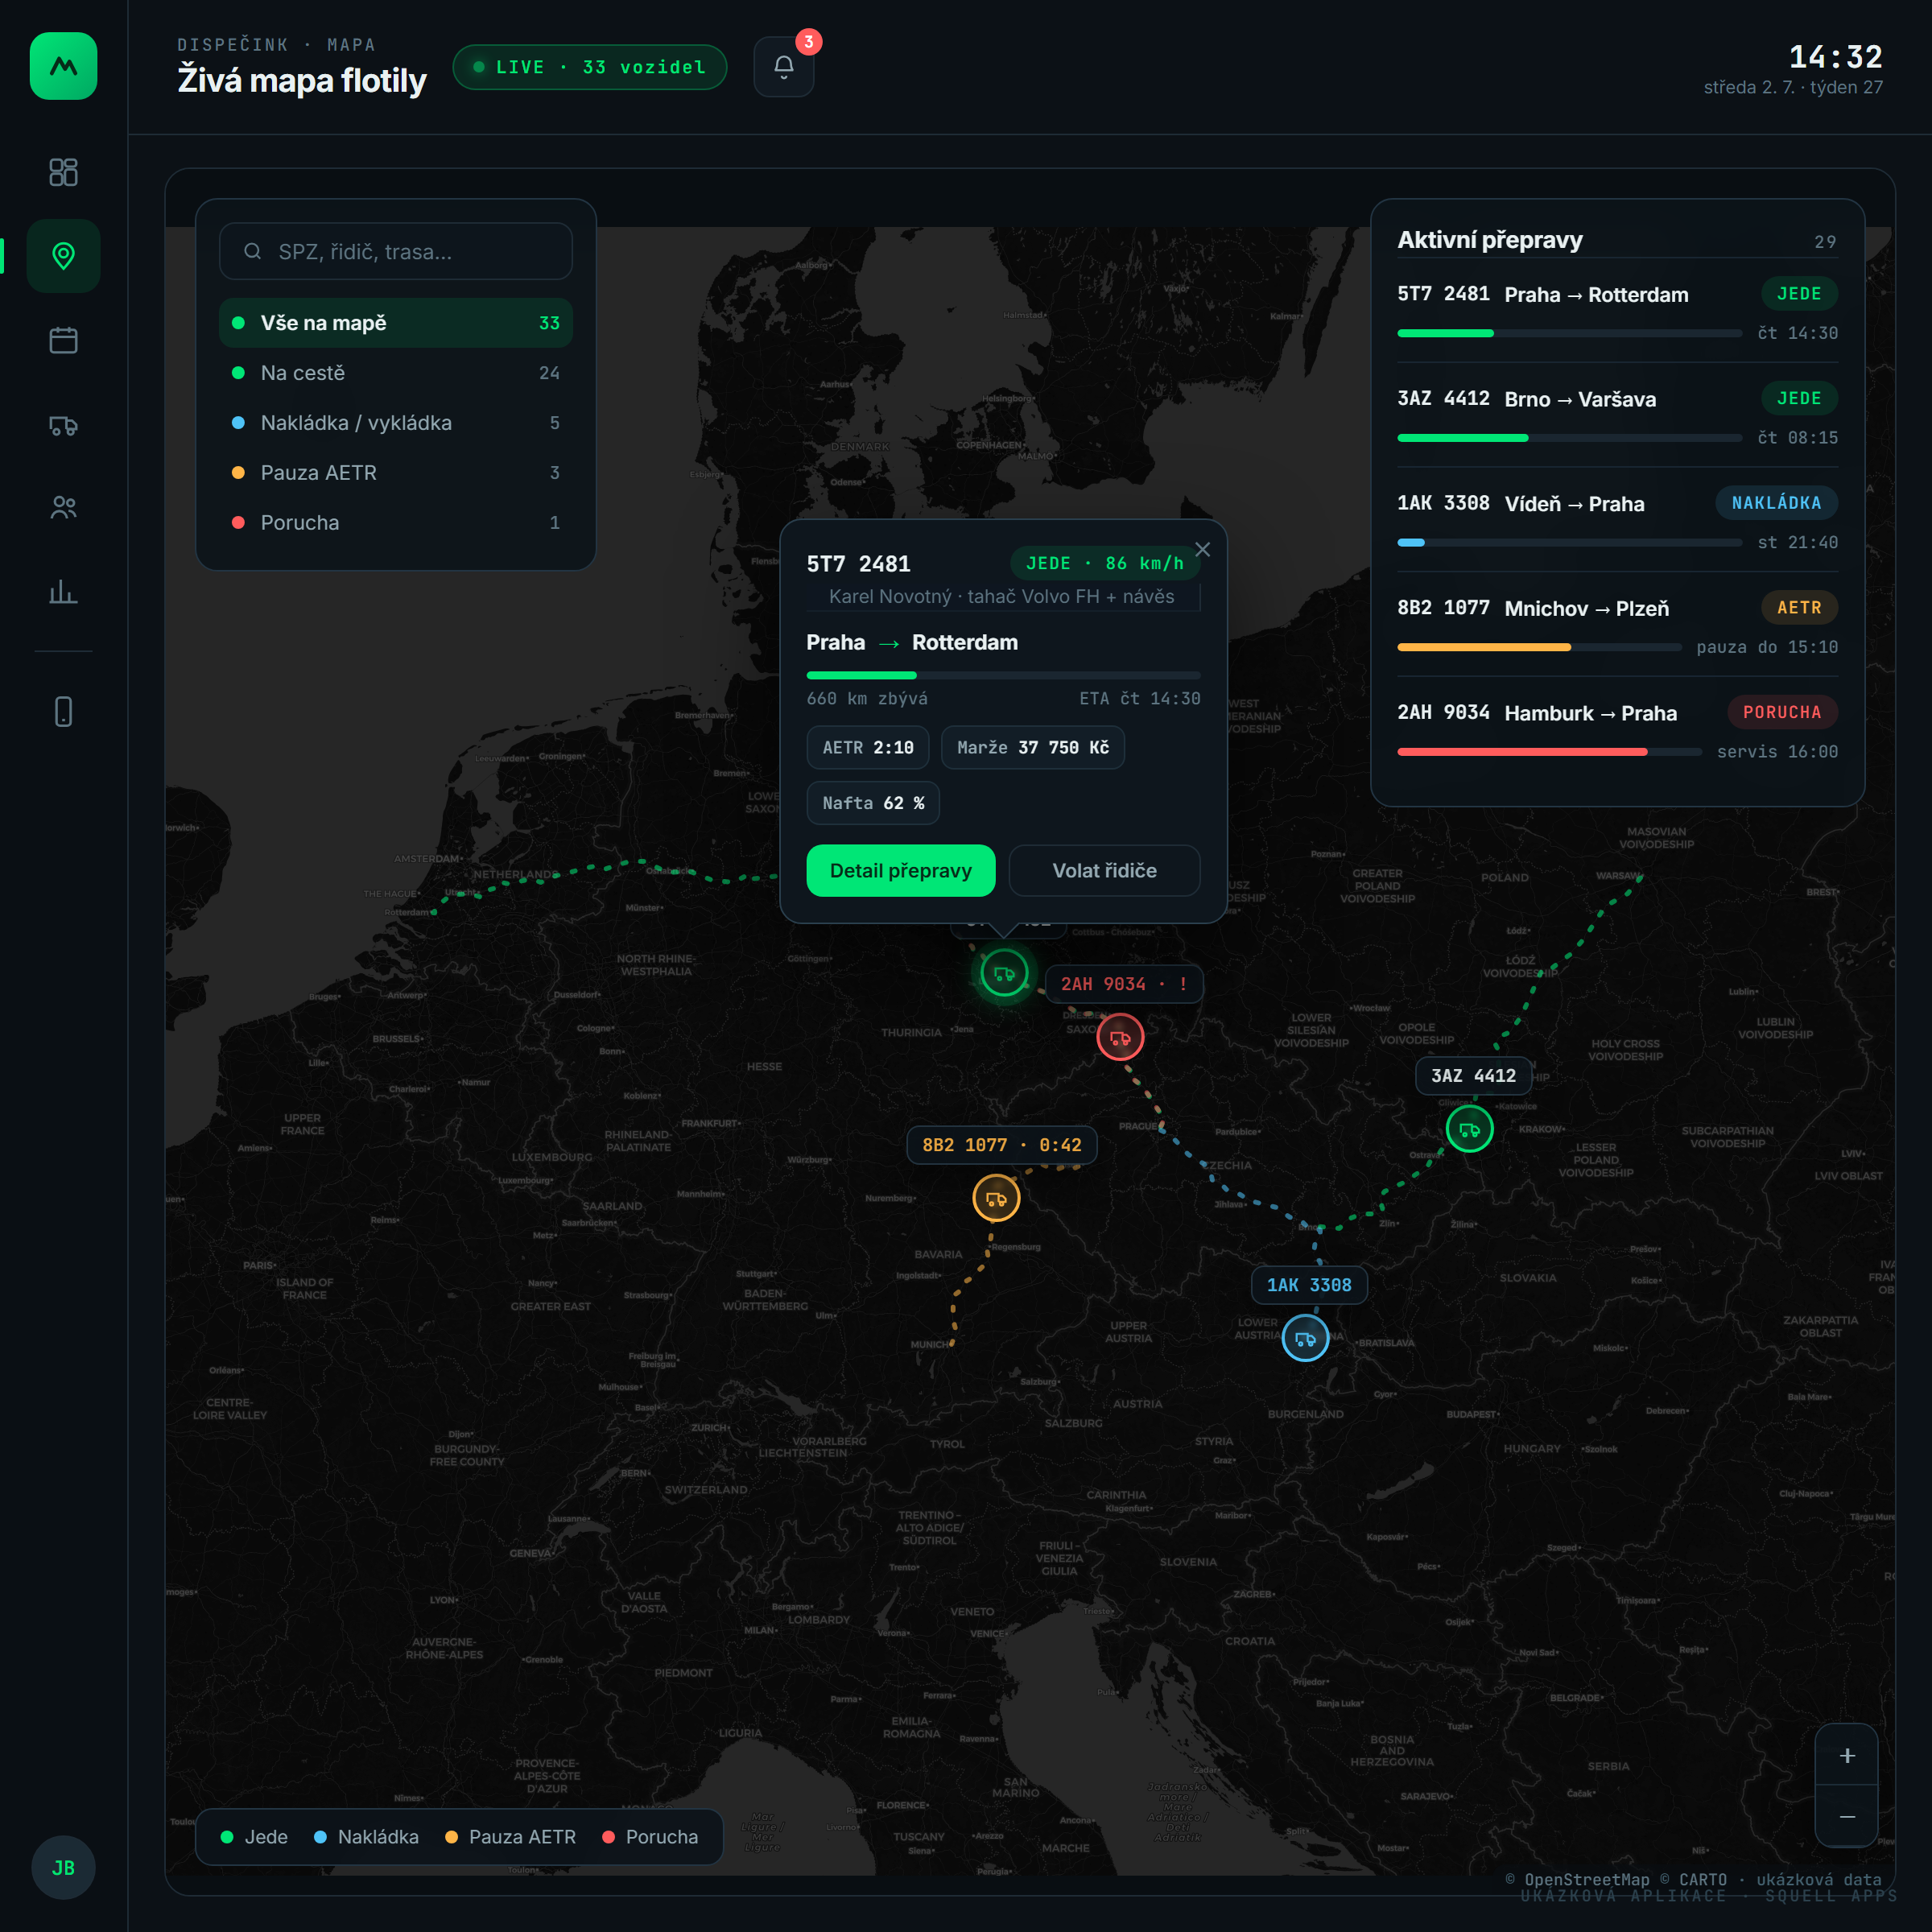Click the blue truck marker for 1AK 3308
Screen dimensions: 1932x1932
pyautogui.click(x=1305, y=1338)
